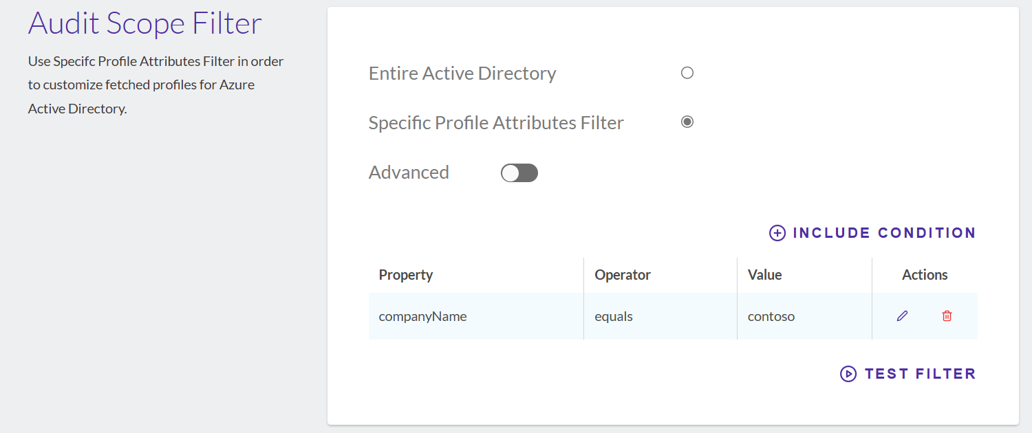Click the red trash delete icon
This screenshot has height=433, width=1032.
point(947,316)
